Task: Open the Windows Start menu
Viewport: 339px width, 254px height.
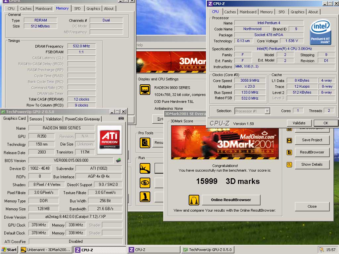Action: pos(9,250)
